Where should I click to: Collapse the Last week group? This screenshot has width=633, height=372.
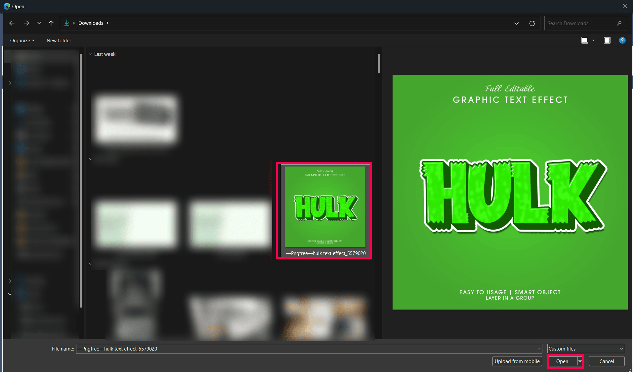coord(90,54)
